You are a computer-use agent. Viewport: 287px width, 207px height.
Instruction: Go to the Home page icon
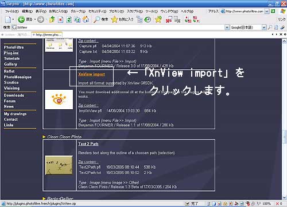[86, 19]
